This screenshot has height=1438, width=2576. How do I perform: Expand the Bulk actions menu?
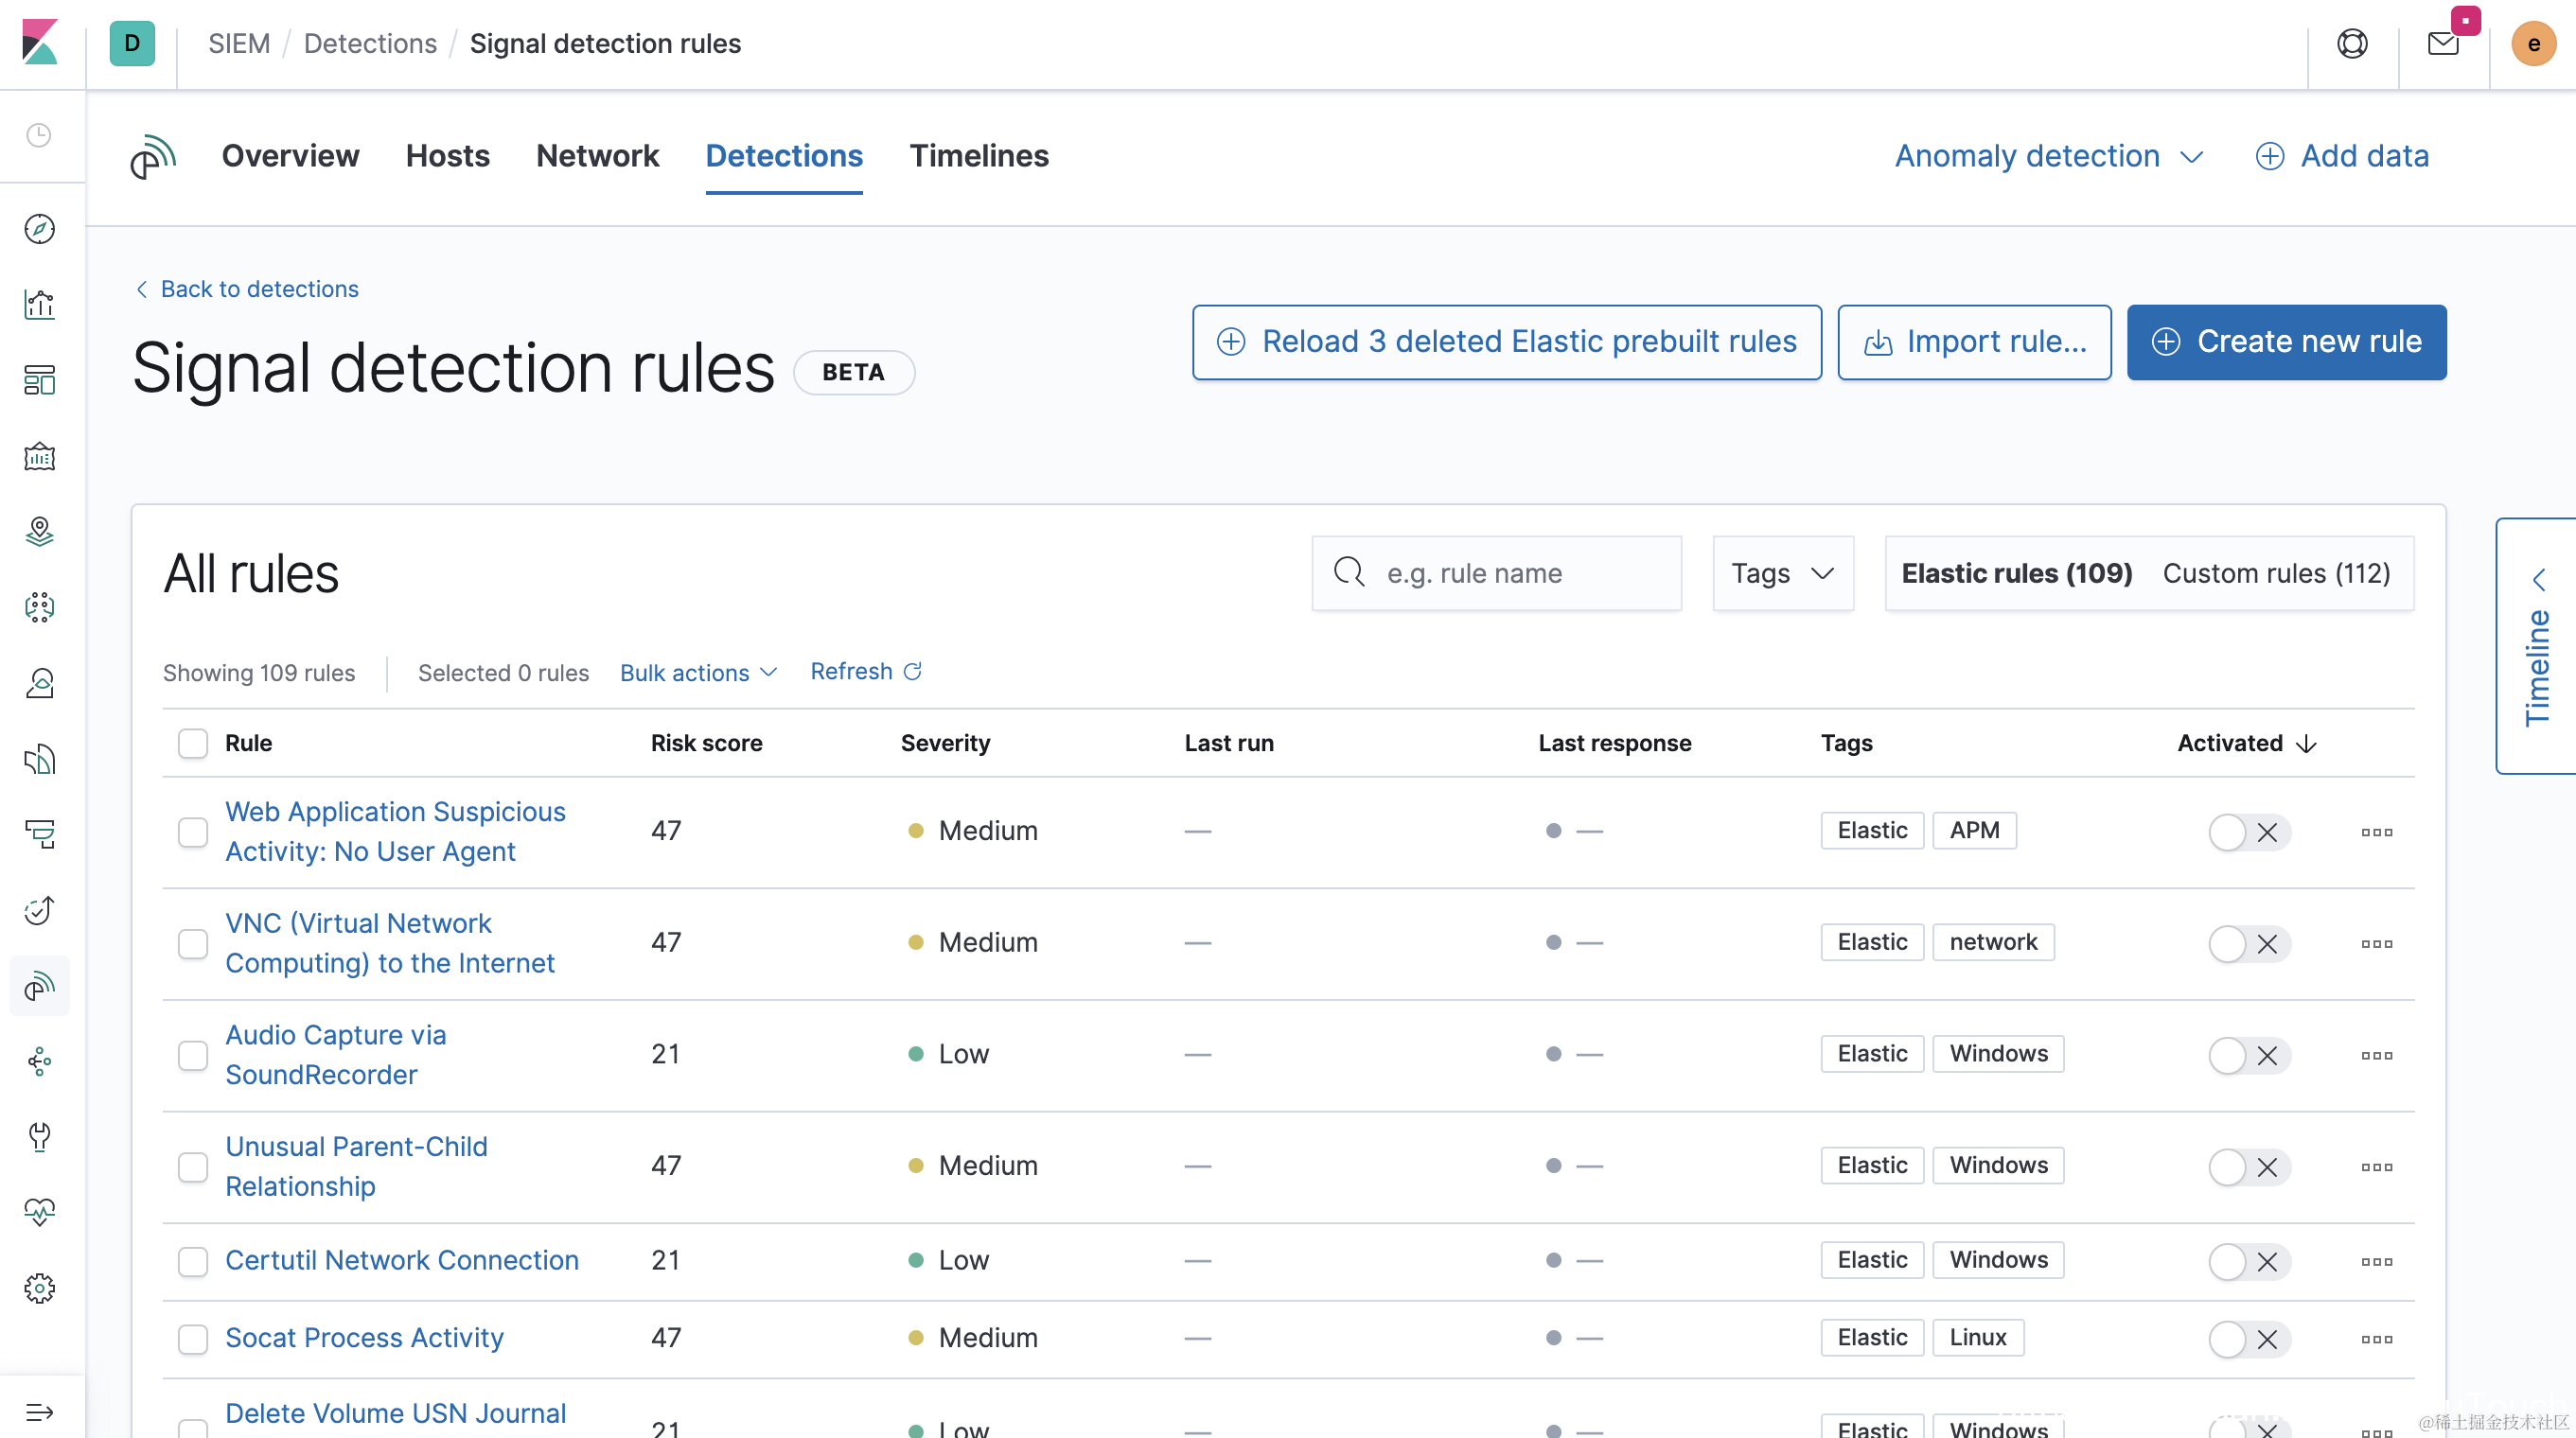tap(698, 673)
